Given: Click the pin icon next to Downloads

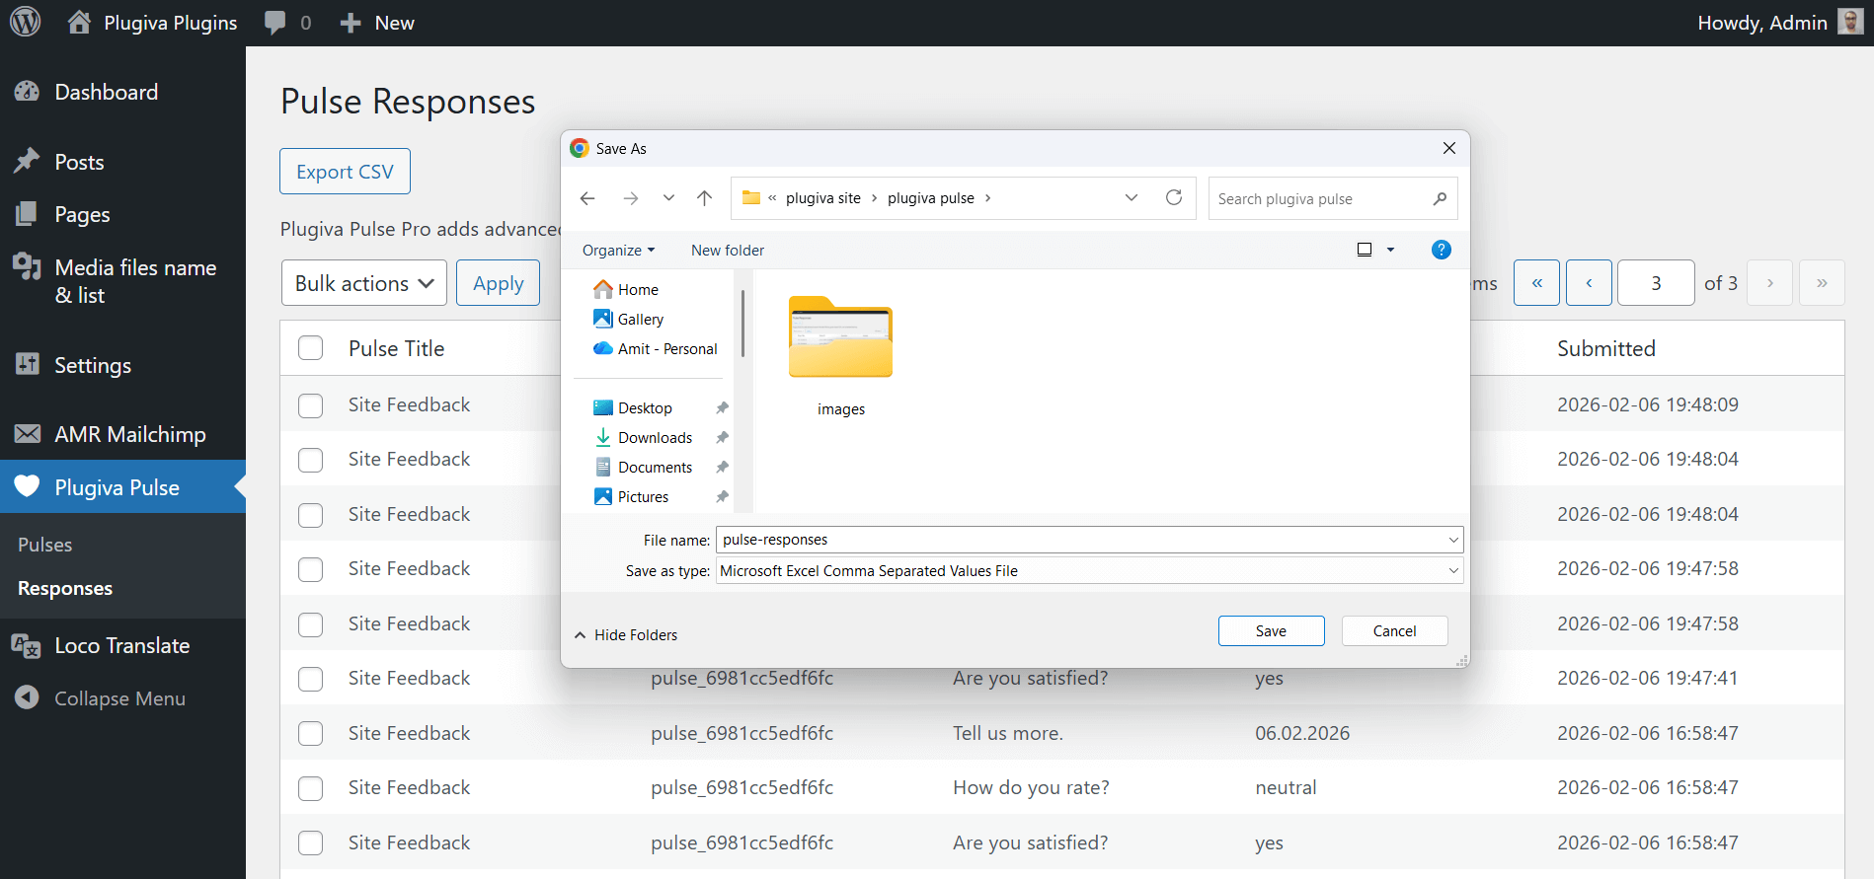Looking at the screenshot, I should pos(722,438).
